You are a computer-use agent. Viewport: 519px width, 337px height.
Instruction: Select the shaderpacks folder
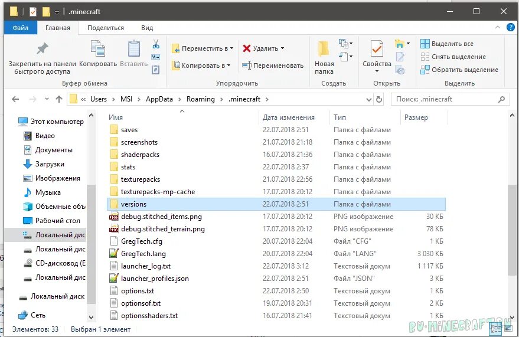tap(277, 155)
